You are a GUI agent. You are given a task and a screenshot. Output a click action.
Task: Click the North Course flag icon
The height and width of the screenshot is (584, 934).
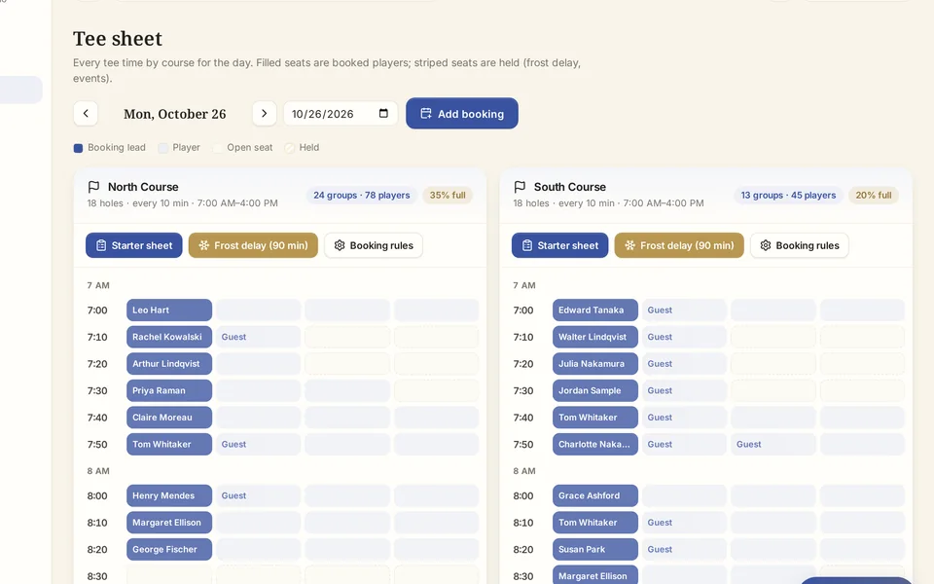pyautogui.click(x=93, y=187)
